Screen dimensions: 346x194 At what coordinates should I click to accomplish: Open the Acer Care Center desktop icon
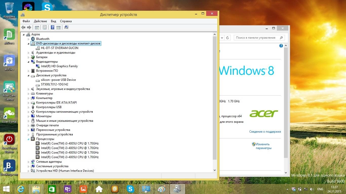[x=9, y=91]
